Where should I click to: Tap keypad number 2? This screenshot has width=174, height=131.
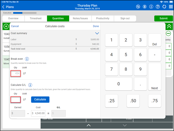[126, 40]
